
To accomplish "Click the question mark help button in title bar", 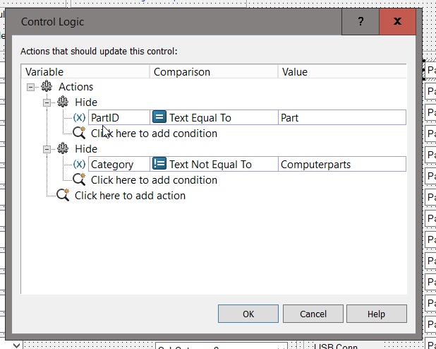I will coord(361,21).
